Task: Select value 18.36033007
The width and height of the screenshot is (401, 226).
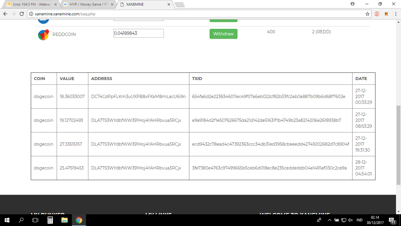Action: click(72, 96)
